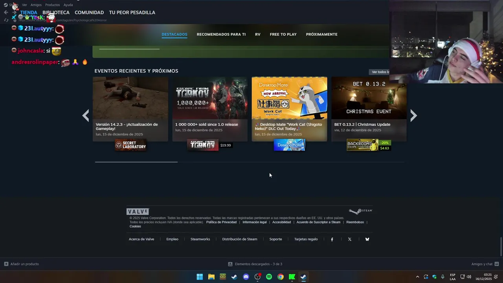Open the green Kick app in taskbar
The width and height of the screenshot is (503, 283).
pos(292,277)
